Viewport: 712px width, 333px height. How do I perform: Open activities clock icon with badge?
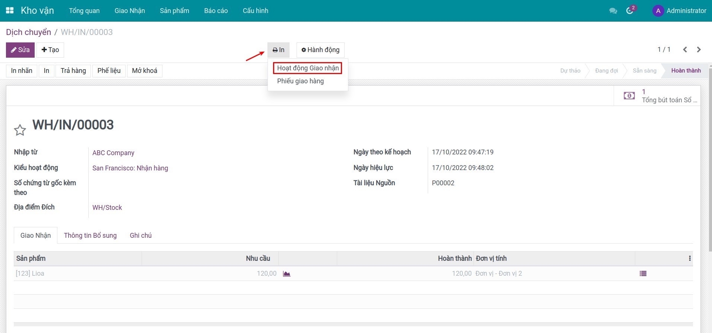(x=630, y=10)
